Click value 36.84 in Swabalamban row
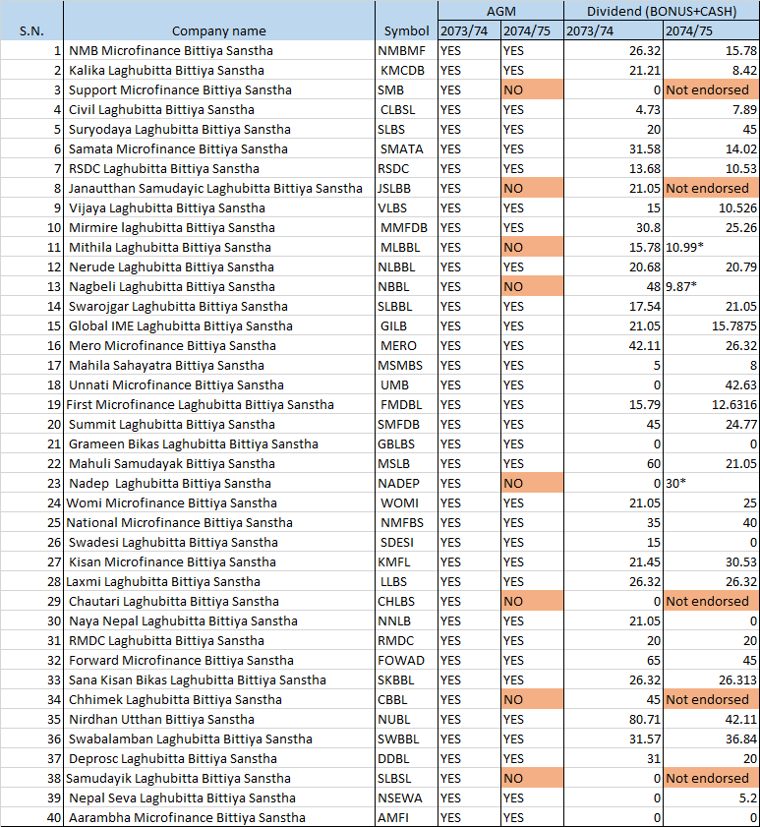Viewport: 760px width, 827px height. click(x=711, y=739)
